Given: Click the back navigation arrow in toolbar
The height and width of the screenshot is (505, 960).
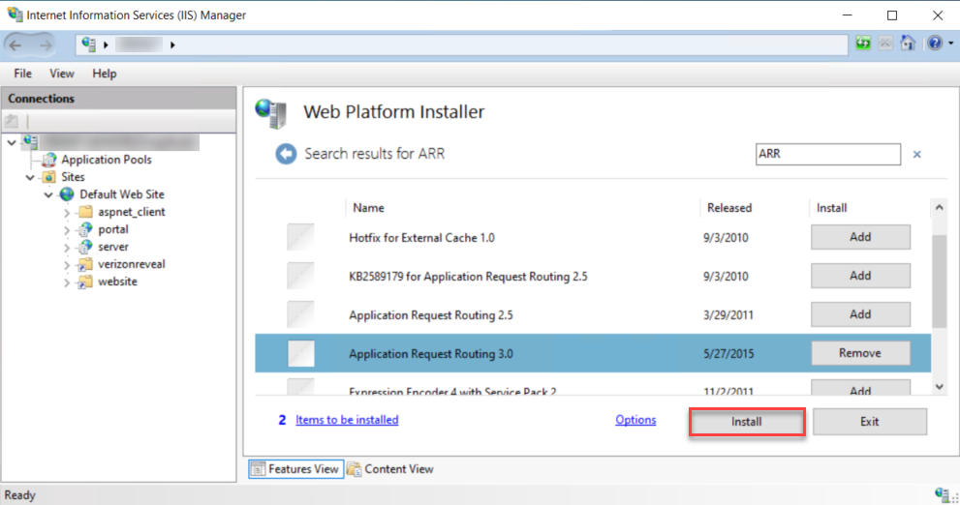Looking at the screenshot, I should 15,45.
